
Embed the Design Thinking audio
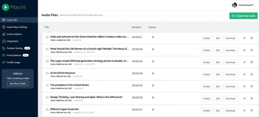pyautogui.click(x=206, y=98)
